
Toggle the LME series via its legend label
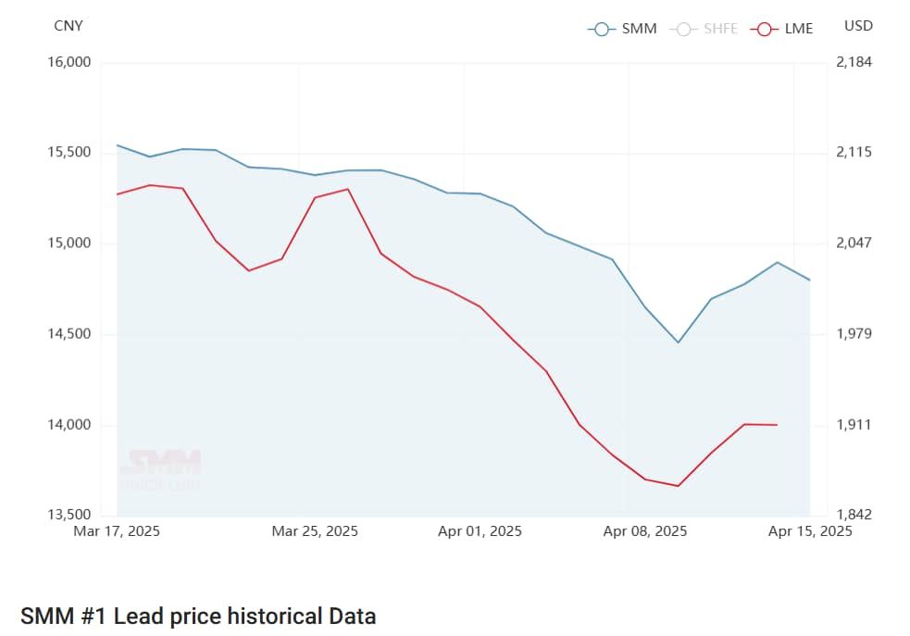(798, 29)
